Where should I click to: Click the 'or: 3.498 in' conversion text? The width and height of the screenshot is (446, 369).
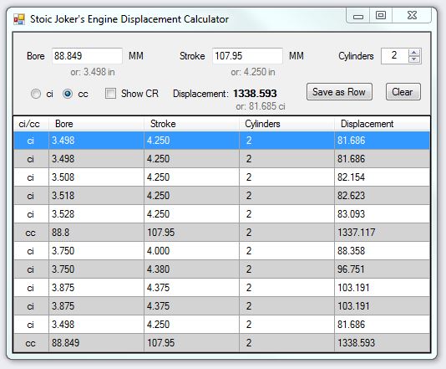[x=93, y=72]
